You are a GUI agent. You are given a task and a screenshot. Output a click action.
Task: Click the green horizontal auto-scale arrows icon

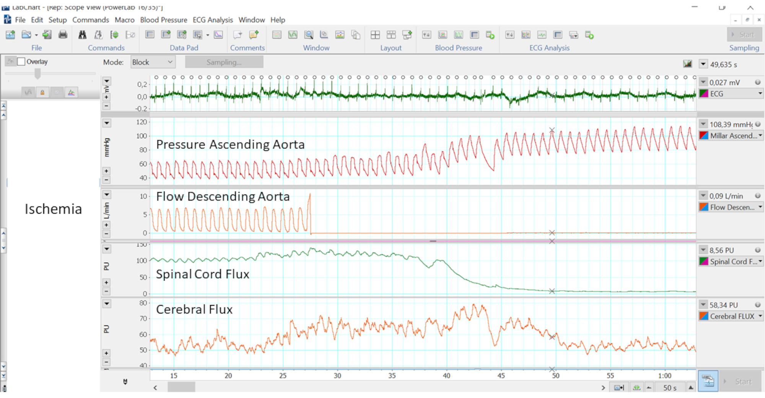click(636, 387)
